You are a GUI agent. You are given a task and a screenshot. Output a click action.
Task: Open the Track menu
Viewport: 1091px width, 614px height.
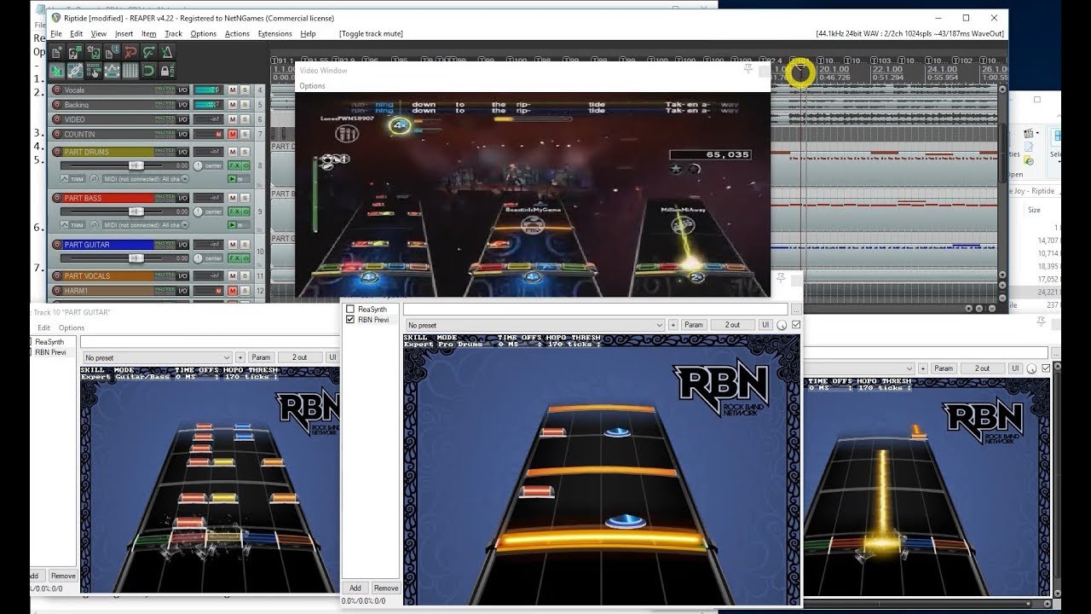pyautogui.click(x=174, y=33)
